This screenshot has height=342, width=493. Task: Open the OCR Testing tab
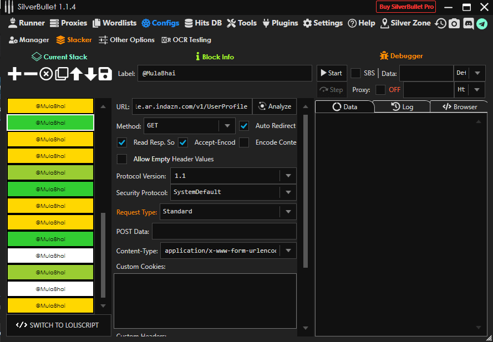click(x=186, y=40)
